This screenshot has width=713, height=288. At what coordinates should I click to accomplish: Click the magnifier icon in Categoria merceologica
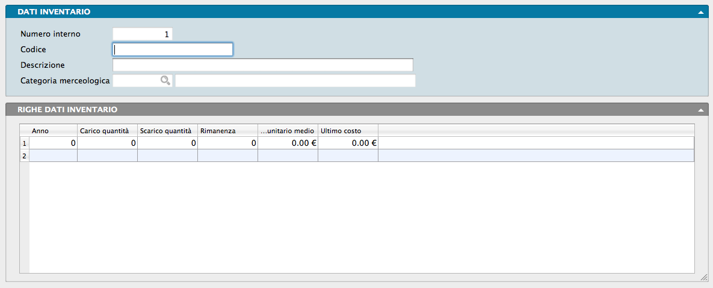164,81
